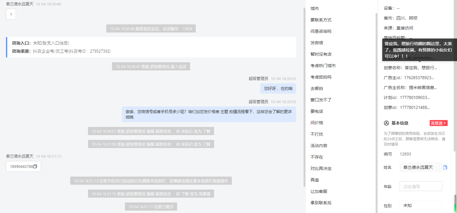The image size is (457, 213).
Task: Copy phone number 18990443788 icon
Action: point(35,166)
